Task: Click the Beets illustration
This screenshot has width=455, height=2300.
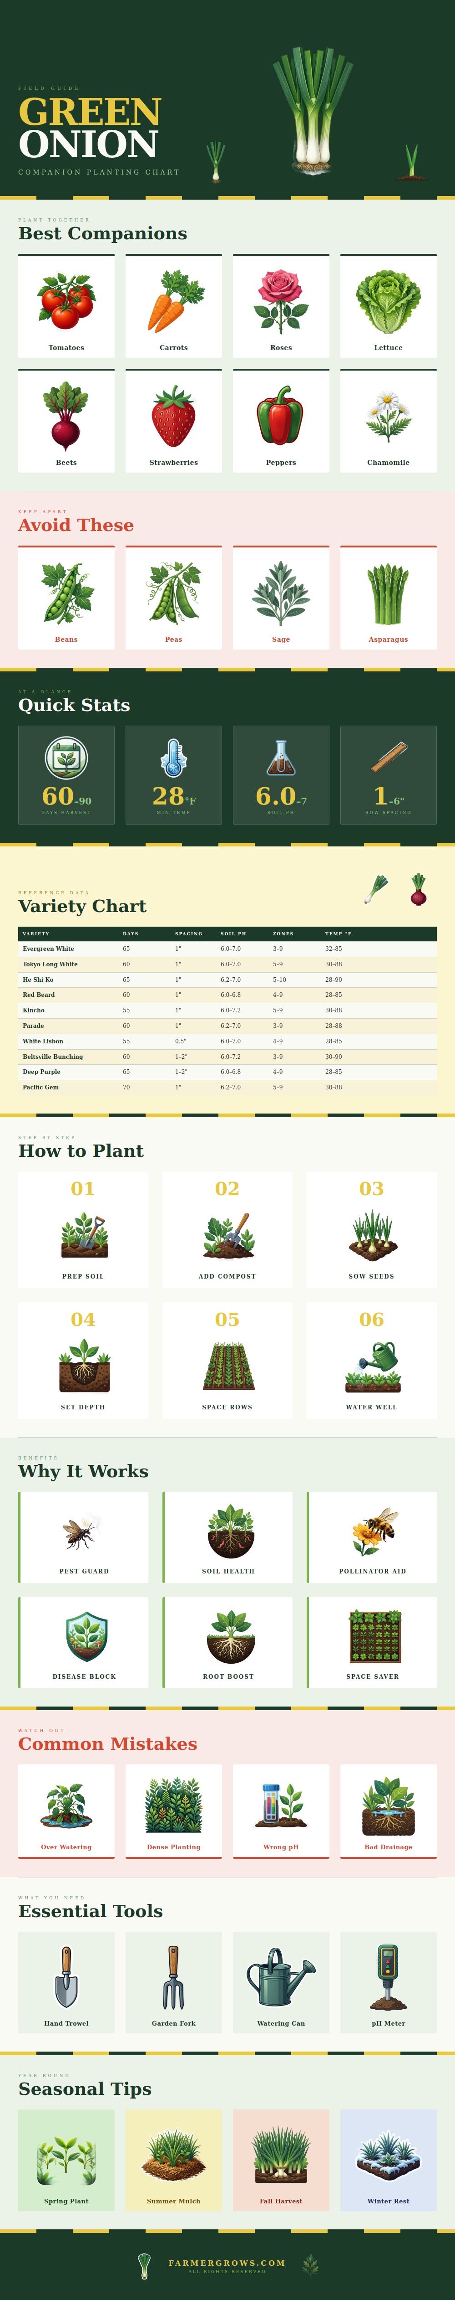Action: (66, 416)
